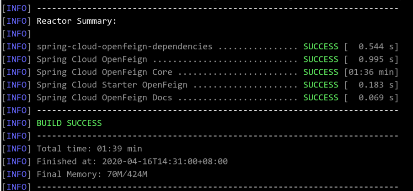The image size is (413, 191).
Task: Click SUCCESS status for OpenFeign Docs
Action: pyautogui.click(x=321, y=98)
